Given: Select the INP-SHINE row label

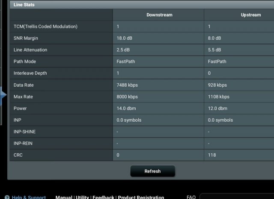Looking at the screenshot, I should coord(24,132).
